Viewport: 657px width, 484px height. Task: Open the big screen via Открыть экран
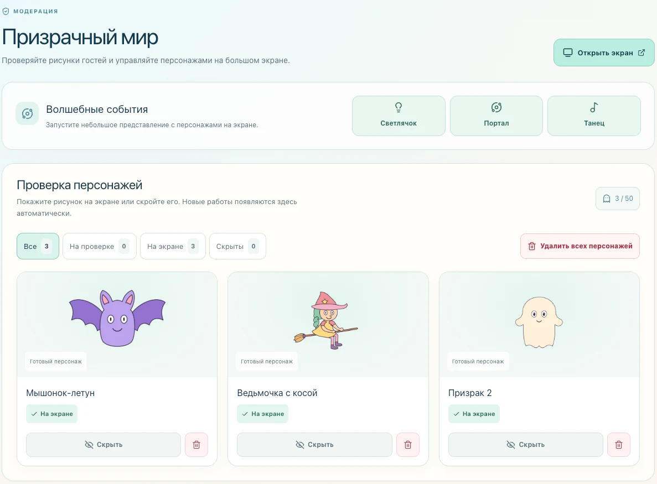(604, 53)
